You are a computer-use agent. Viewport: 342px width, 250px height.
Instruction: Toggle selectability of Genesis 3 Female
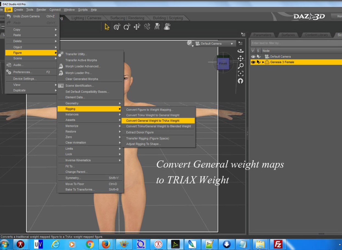tap(259, 62)
